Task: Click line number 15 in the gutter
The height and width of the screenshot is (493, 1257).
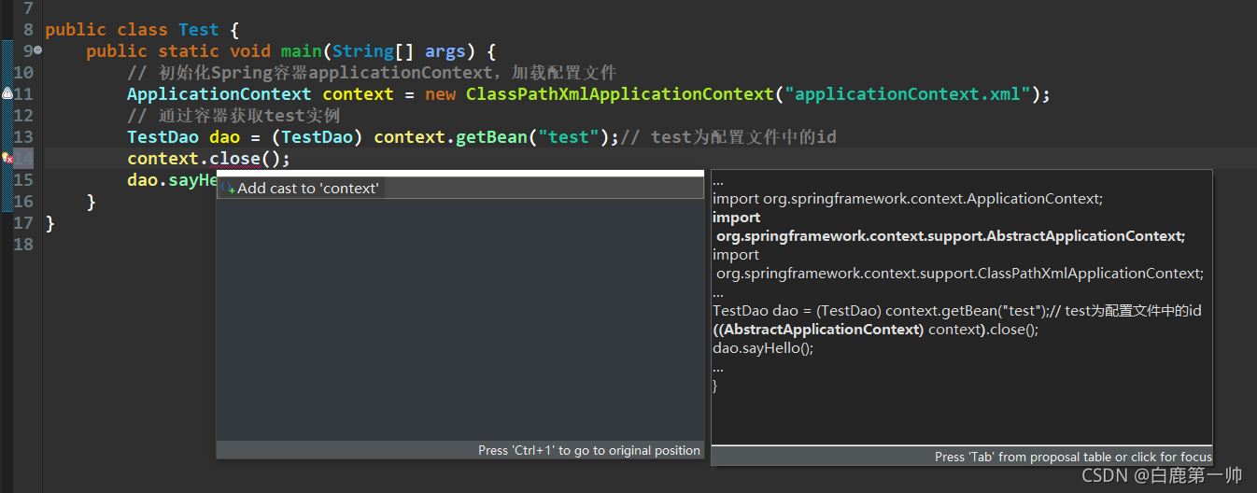Action: click(23, 180)
